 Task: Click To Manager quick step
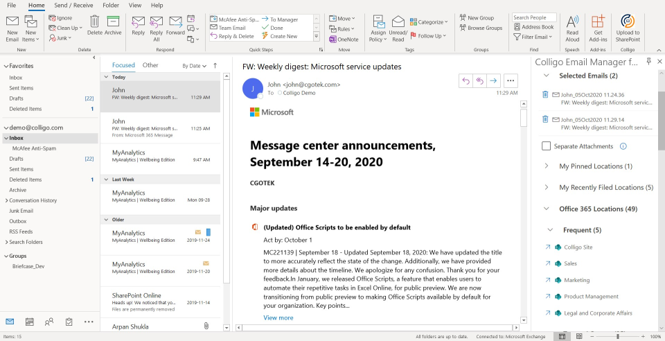(279, 19)
